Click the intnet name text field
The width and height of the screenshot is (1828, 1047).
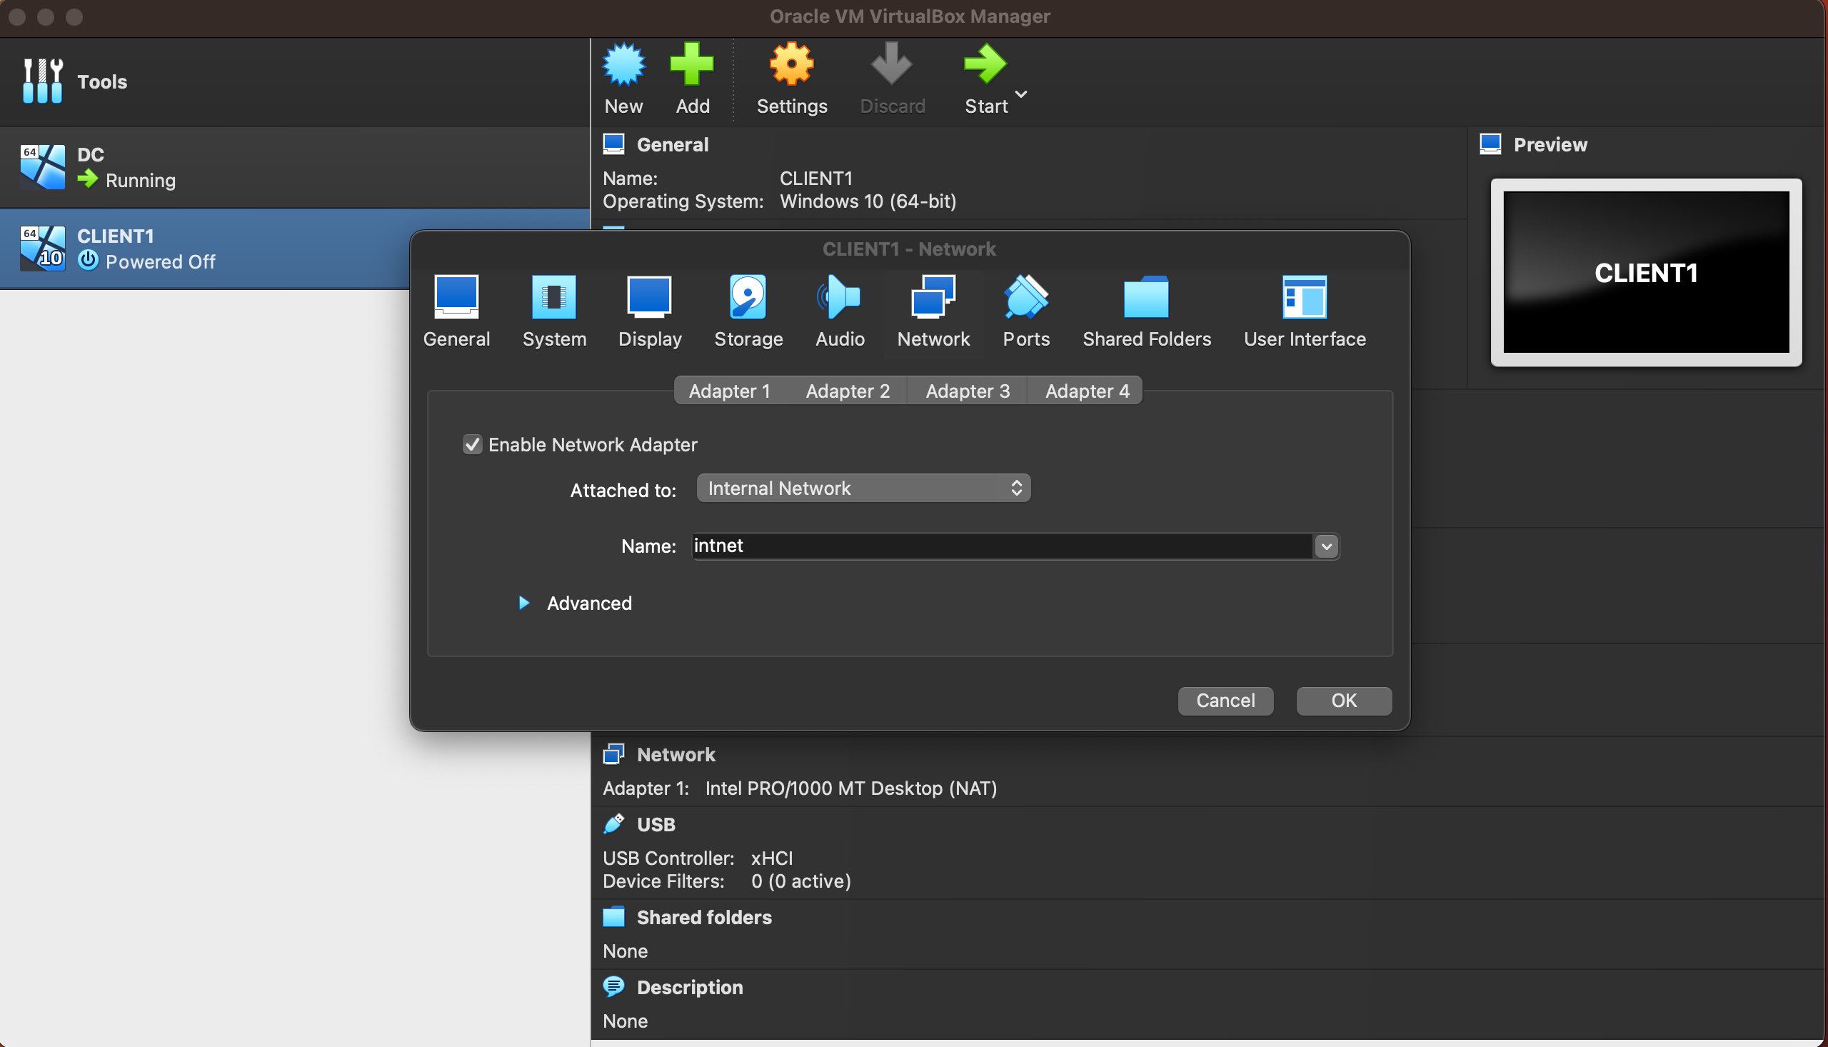coord(999,546)
